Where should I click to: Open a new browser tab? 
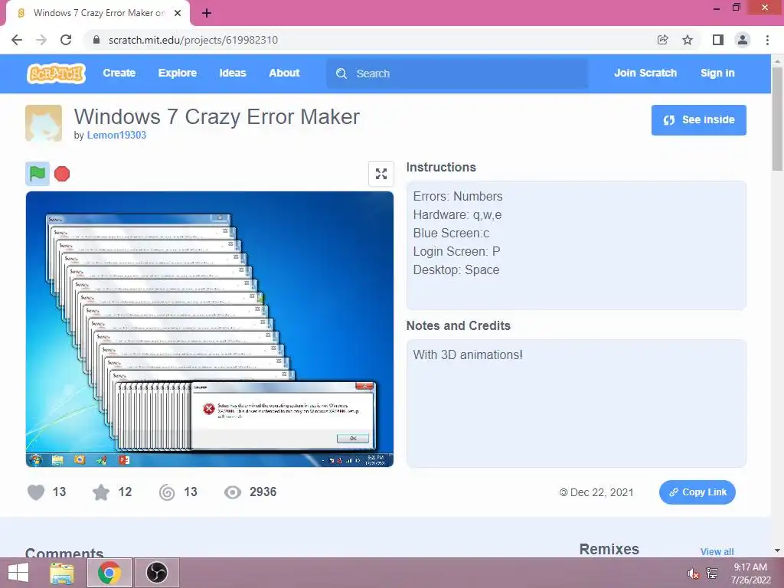coord(207,13)
